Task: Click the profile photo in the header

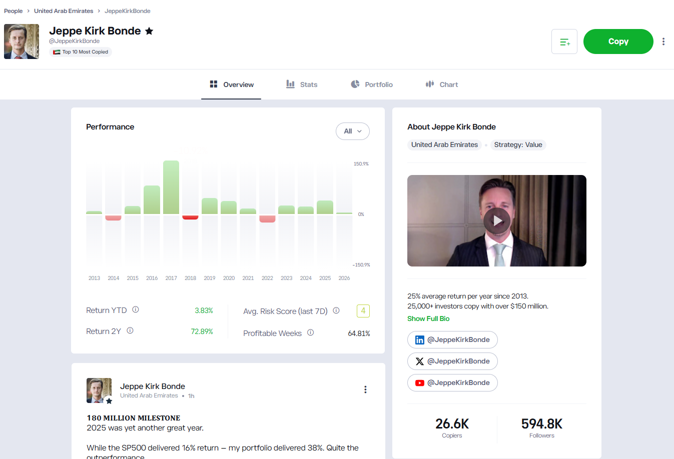Action: pos(22,41)
